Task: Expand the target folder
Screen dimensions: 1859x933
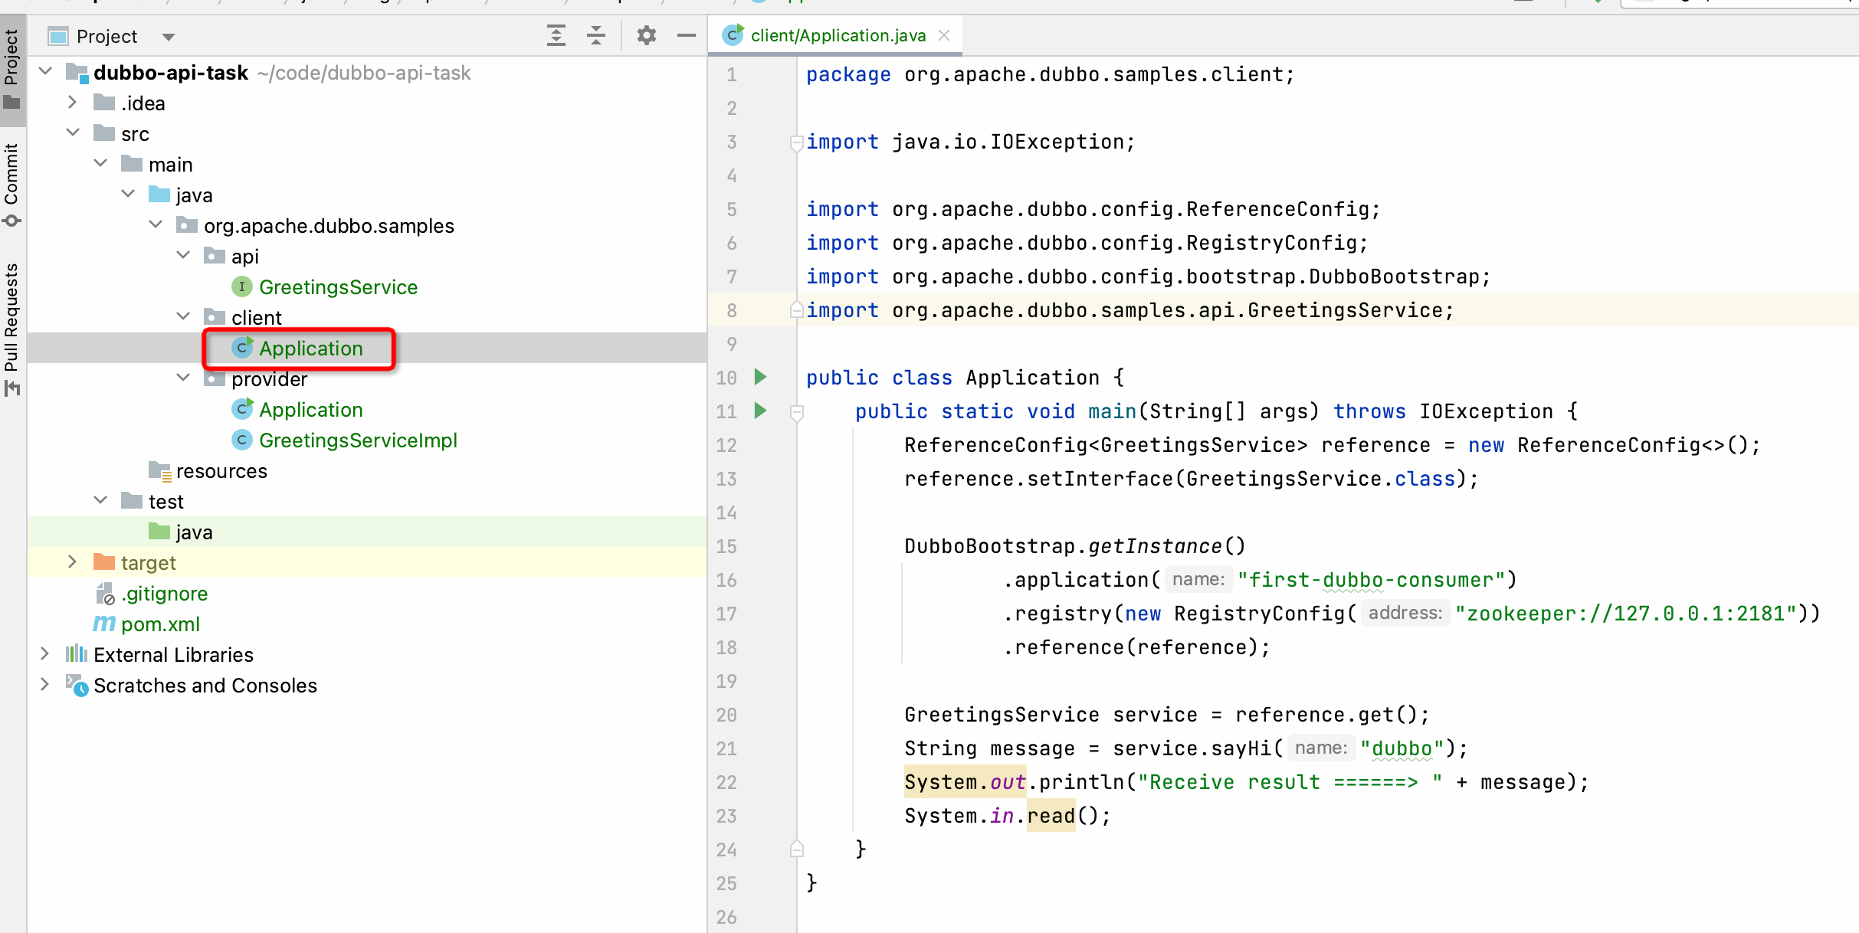Action: click(x=72, y=562)
